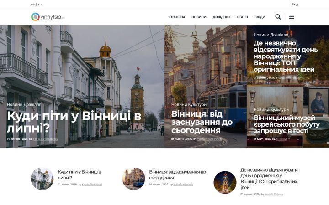Image resolution: width=329 pixels, height=205 pixels.
Task: Open the СТАТТІ menu item
Action: pos(242,17)
